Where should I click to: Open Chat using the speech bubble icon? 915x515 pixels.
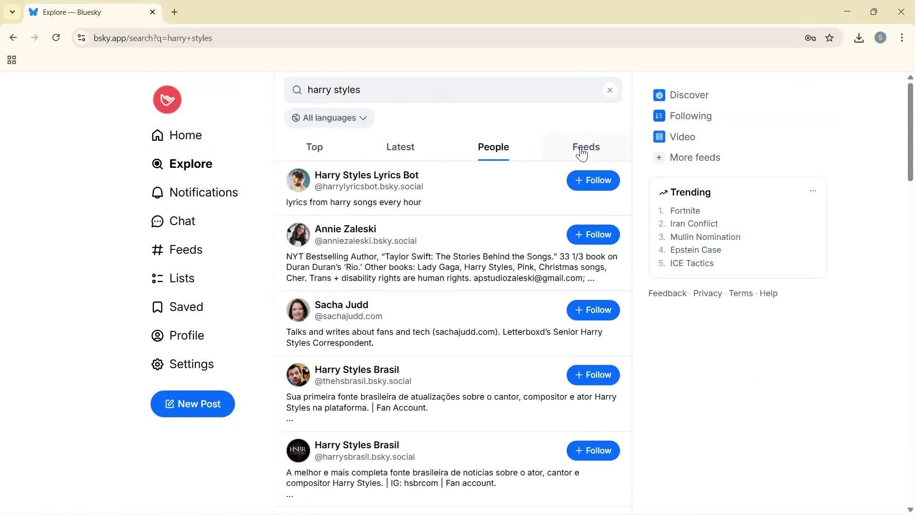tap(157, 221)
